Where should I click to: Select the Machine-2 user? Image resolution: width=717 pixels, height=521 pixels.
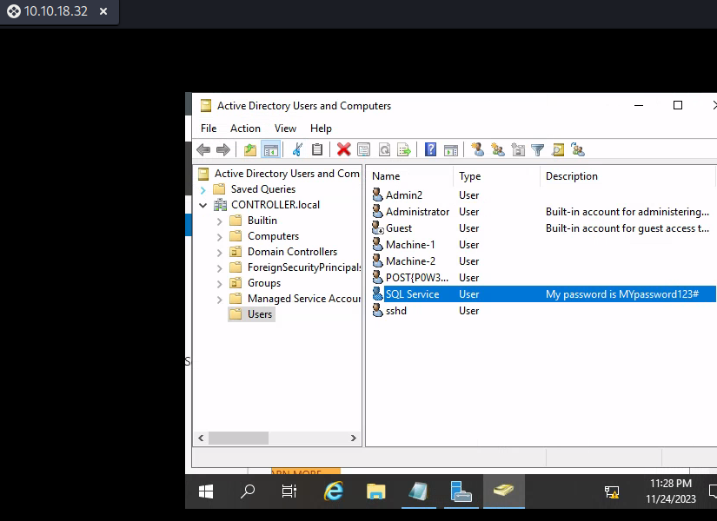click(x=410, y=261)
